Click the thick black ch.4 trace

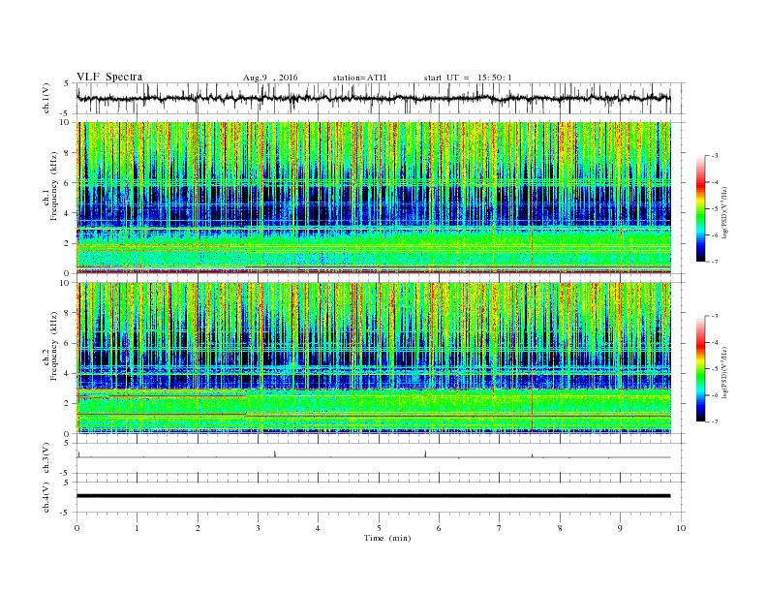(x=374, y=496)
